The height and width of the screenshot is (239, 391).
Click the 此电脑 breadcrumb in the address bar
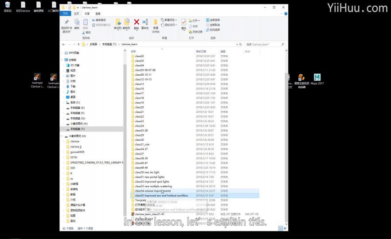click(x=94, y=44)
